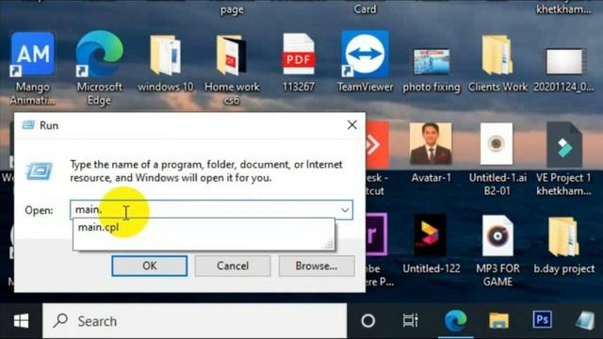Open VE Project 1 khetkham file
Image resolution: width=603 pixels, height=339 pixels.
(563, 144)
